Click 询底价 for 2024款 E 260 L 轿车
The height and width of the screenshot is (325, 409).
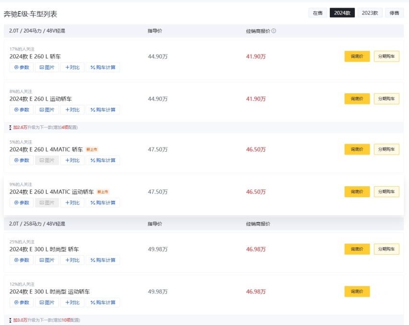click(x=357, y=56)
